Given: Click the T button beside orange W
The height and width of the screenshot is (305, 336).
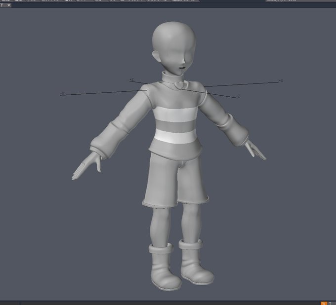Looking at the screenshot, I should [x=330, y=304].
